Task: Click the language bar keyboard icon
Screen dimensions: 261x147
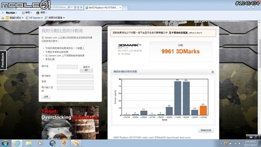Action: 251,137
